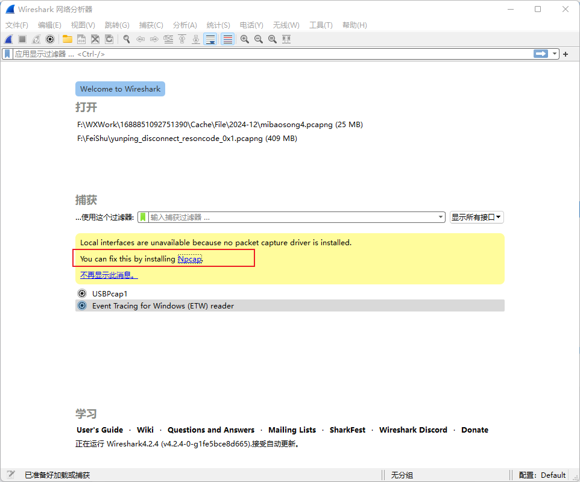Open options gear for USBPcap1
The image size is (580, 482).
(82, 293)
